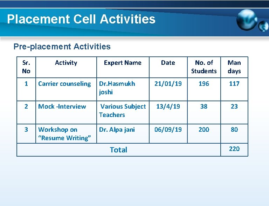Click the total man days '220'
269x206 pixels.
click(234, 149)
